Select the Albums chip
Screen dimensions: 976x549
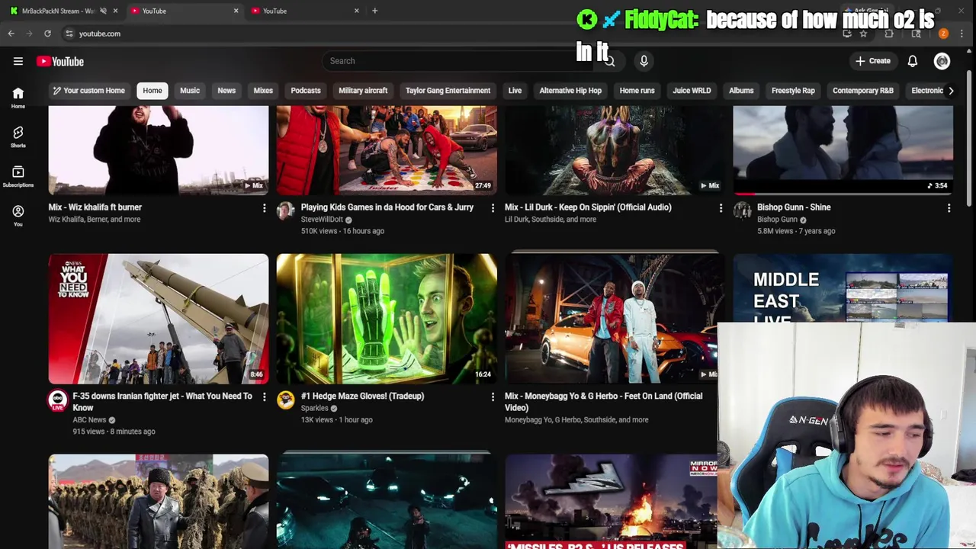[x=741, y=91]
